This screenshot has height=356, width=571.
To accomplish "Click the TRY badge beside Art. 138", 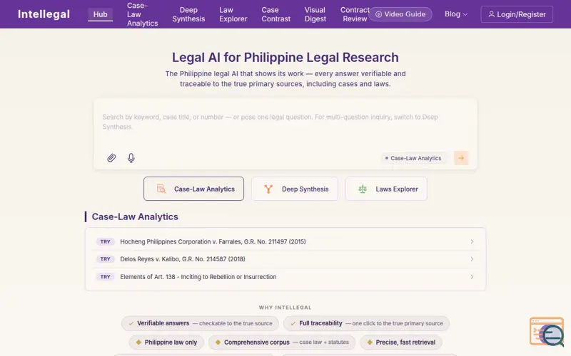I will point(105,277).
